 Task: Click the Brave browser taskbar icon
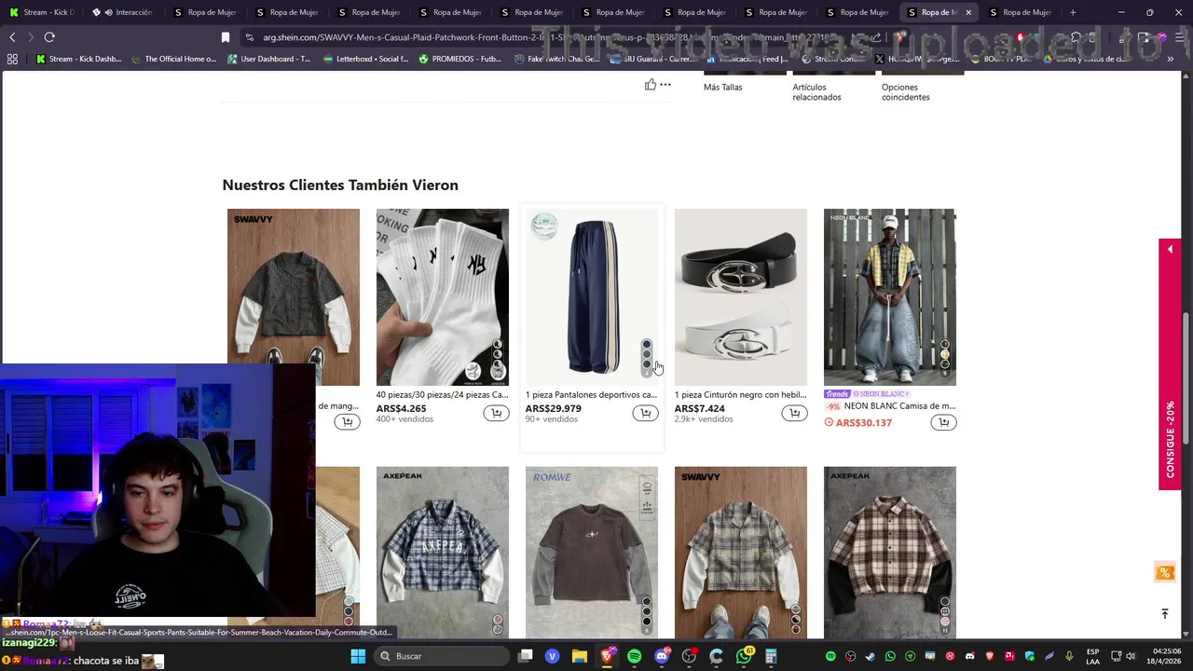pos(607,656)
